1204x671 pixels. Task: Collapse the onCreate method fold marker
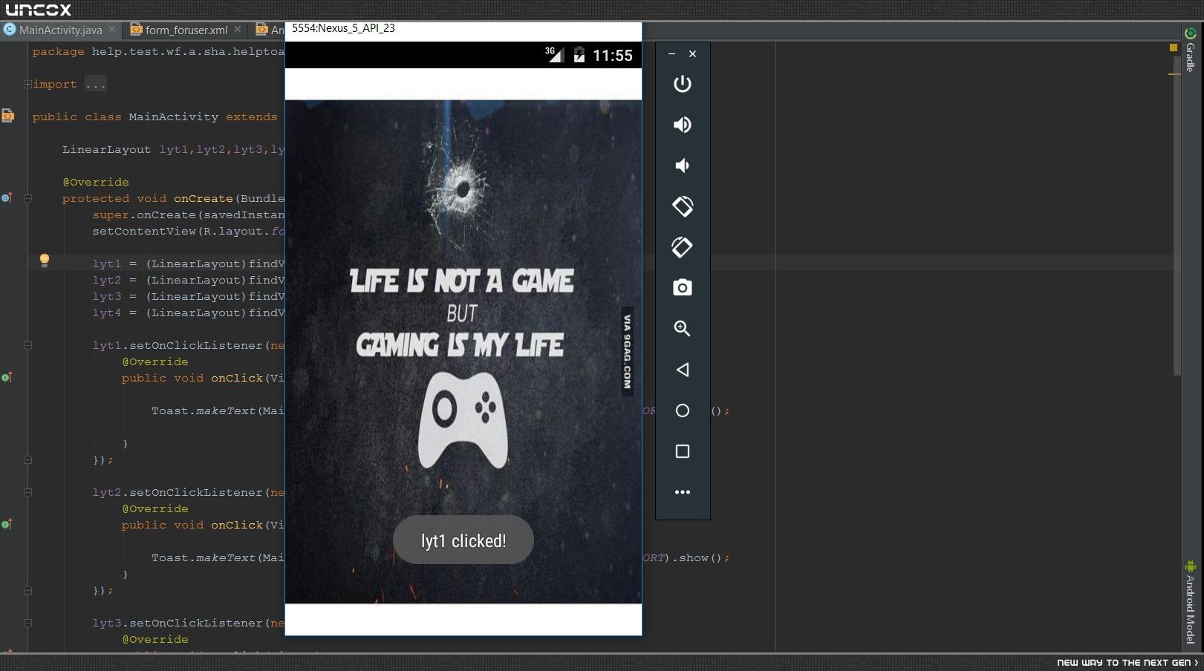(27, 198)
